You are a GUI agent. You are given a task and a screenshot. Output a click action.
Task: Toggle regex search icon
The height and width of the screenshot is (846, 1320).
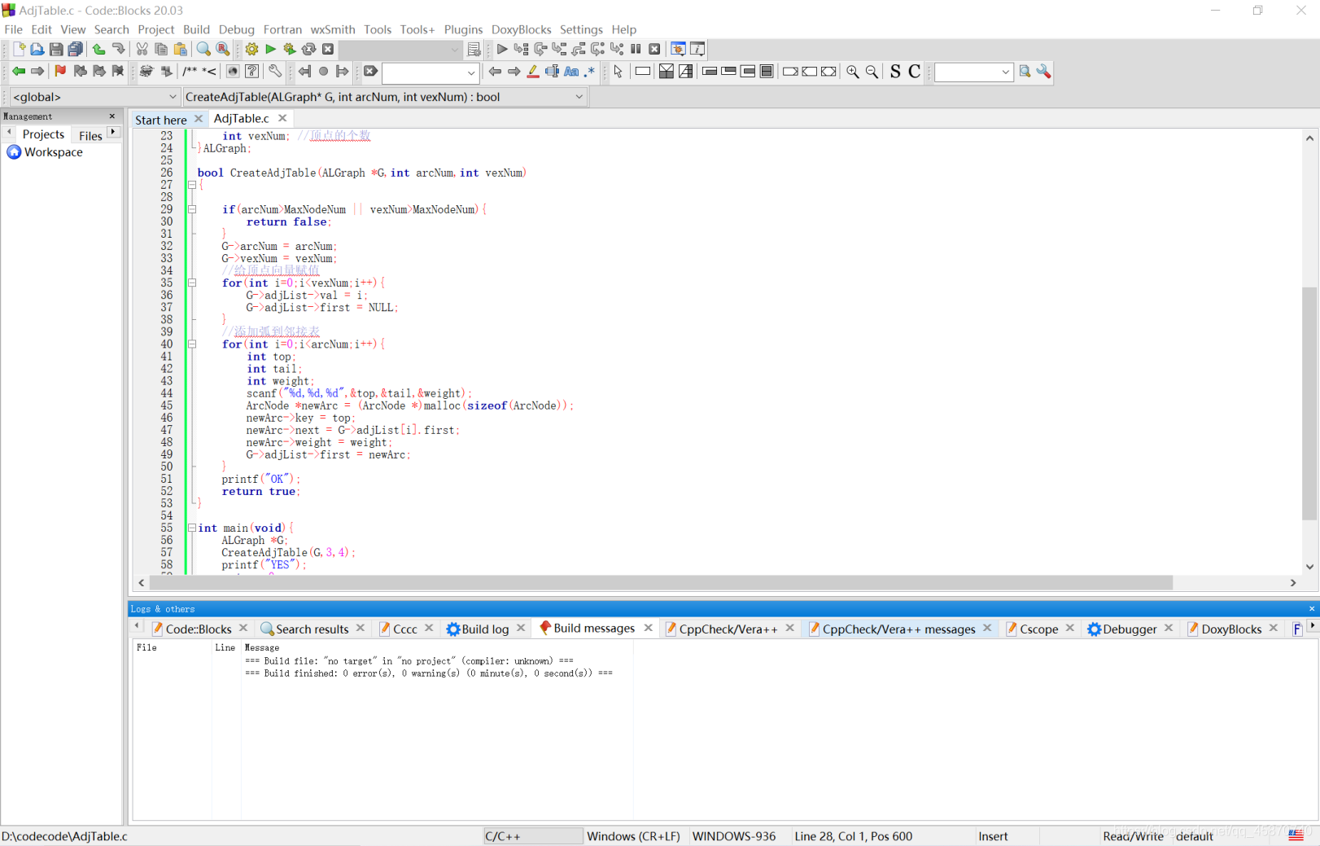click(x=590, y=72)
